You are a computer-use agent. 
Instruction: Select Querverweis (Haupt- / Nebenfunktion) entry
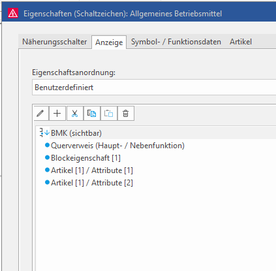(x=117, y=146)
